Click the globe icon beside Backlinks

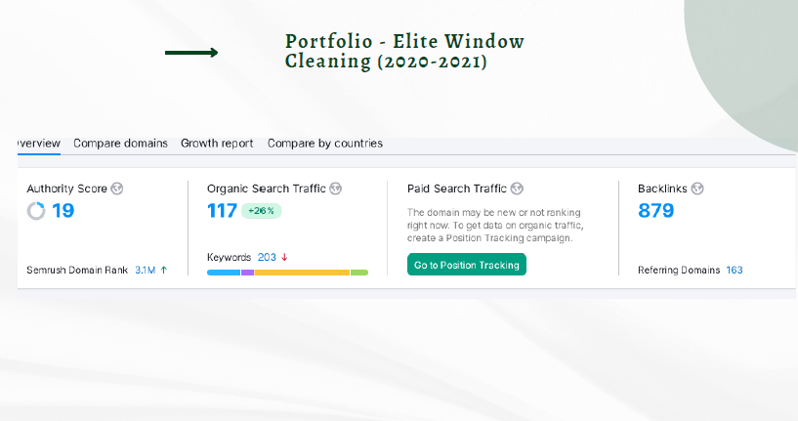click(x=697, y=189)
